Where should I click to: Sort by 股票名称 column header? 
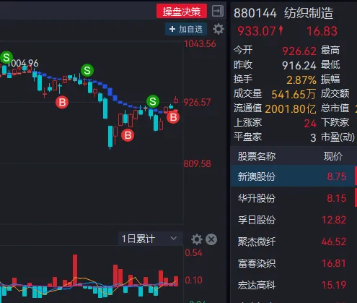[257, 156]
